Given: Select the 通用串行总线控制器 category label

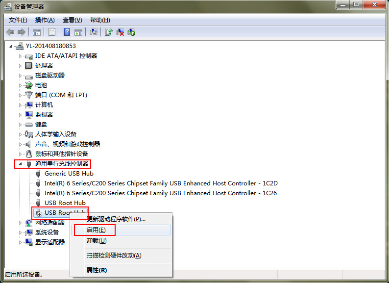Looking at the screenshot, I should 62,164.
